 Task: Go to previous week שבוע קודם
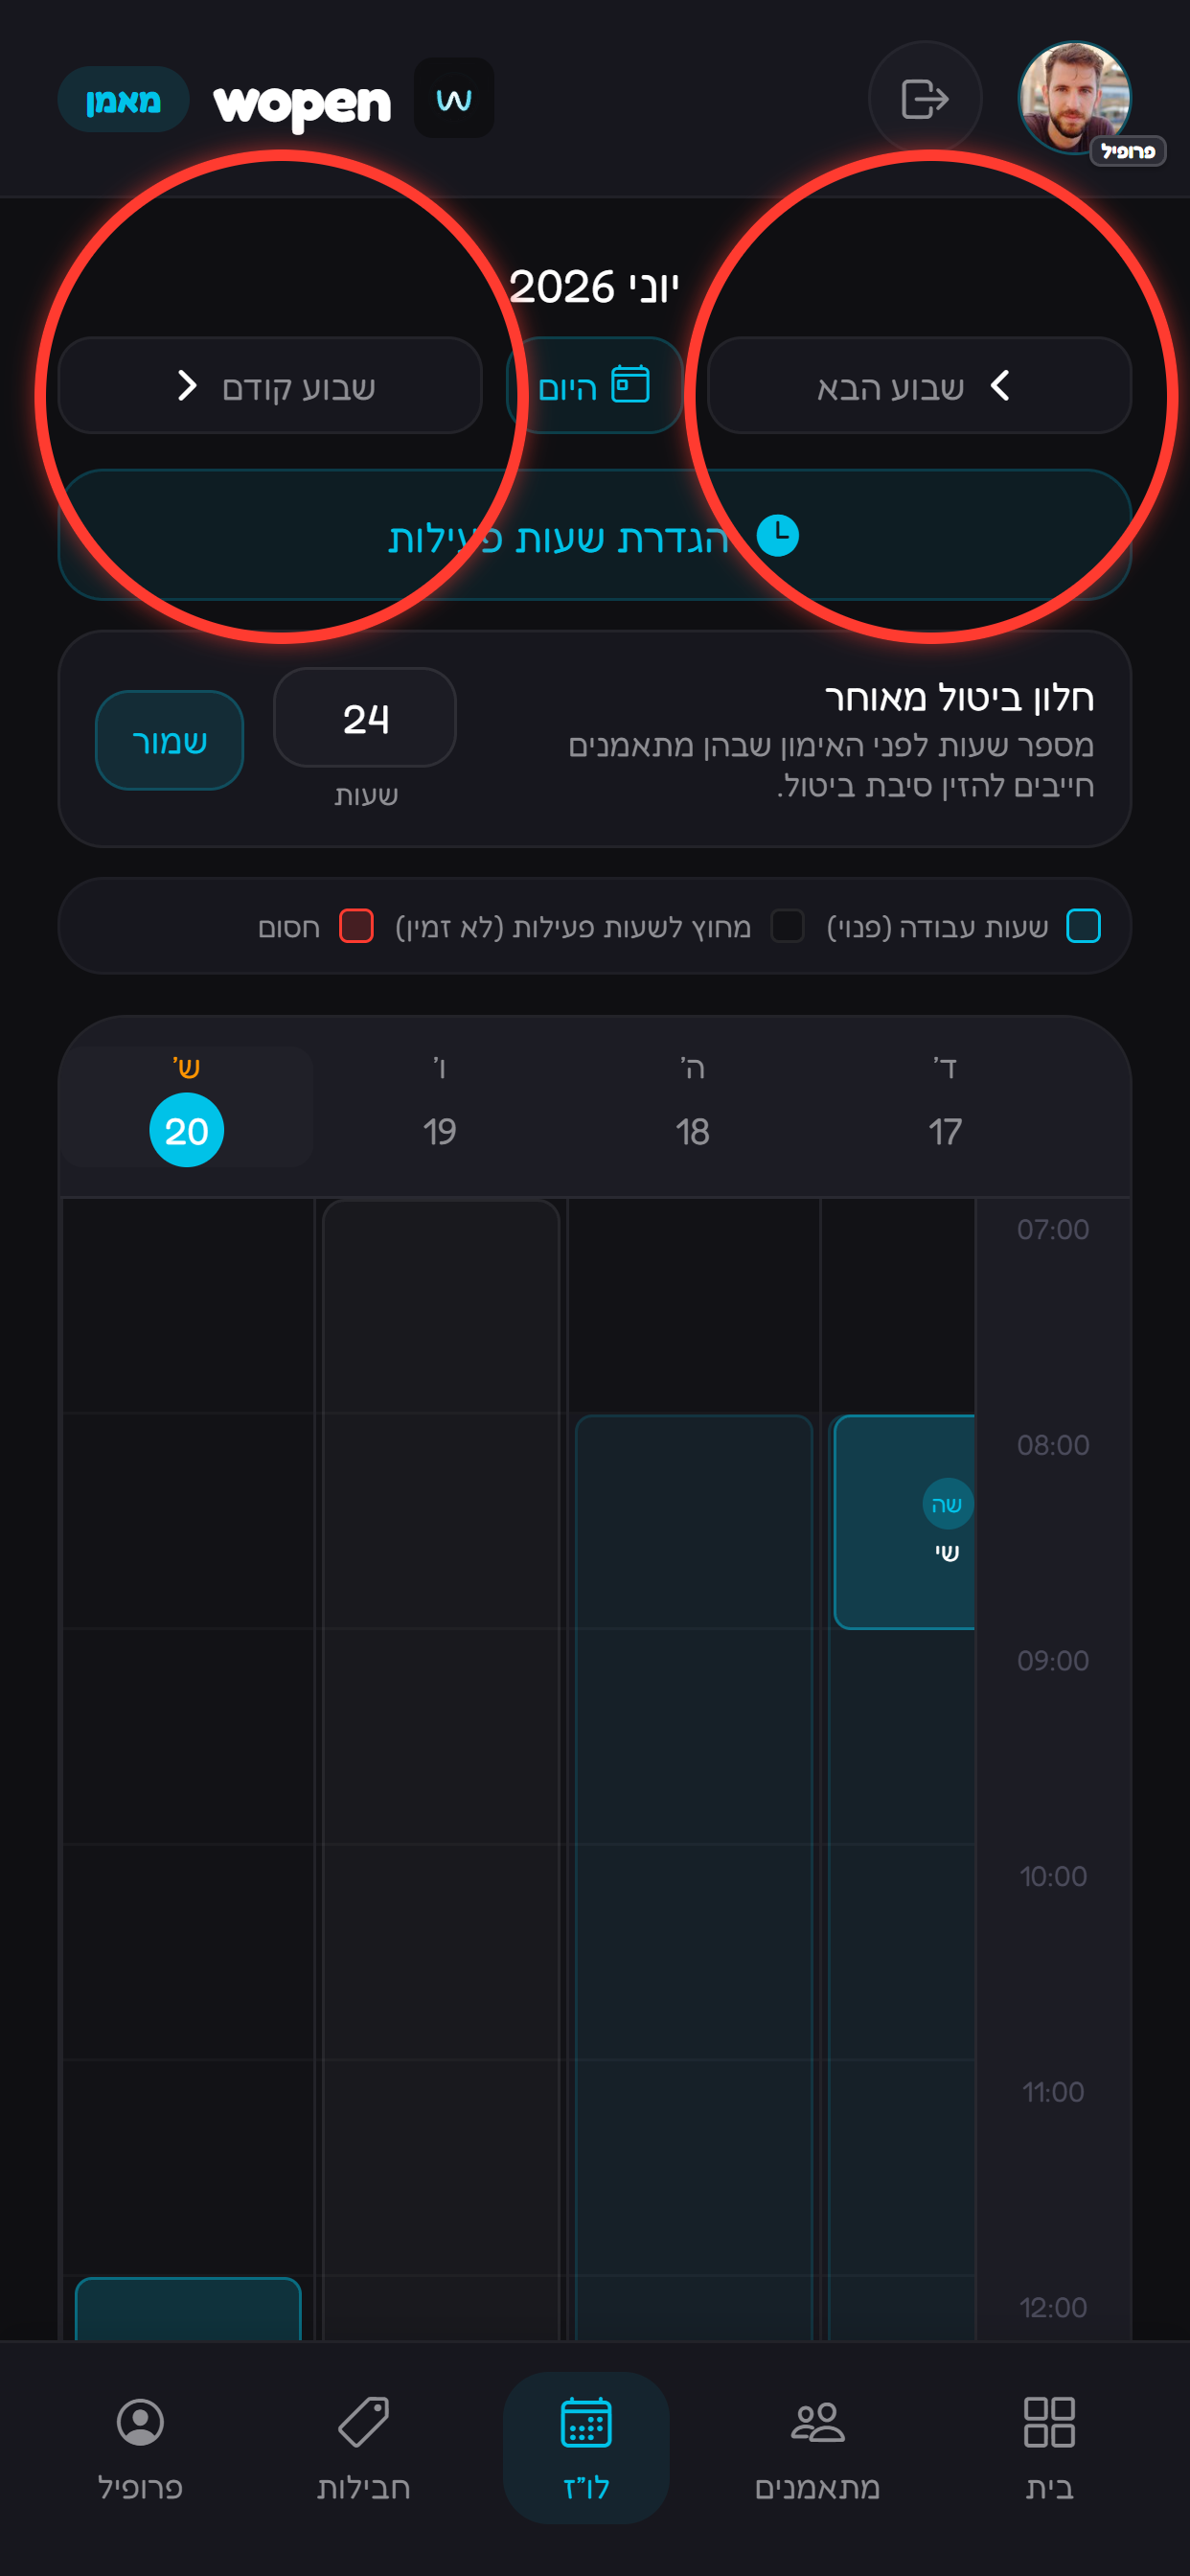pos(270,386)
